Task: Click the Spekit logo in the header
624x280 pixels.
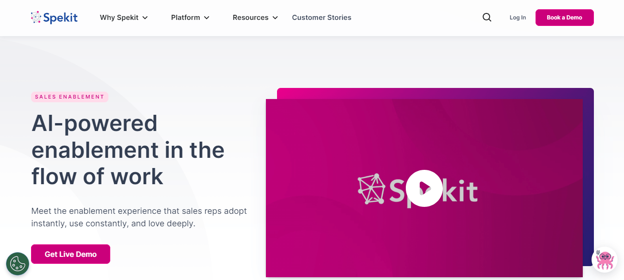Action: coord(54,18)
